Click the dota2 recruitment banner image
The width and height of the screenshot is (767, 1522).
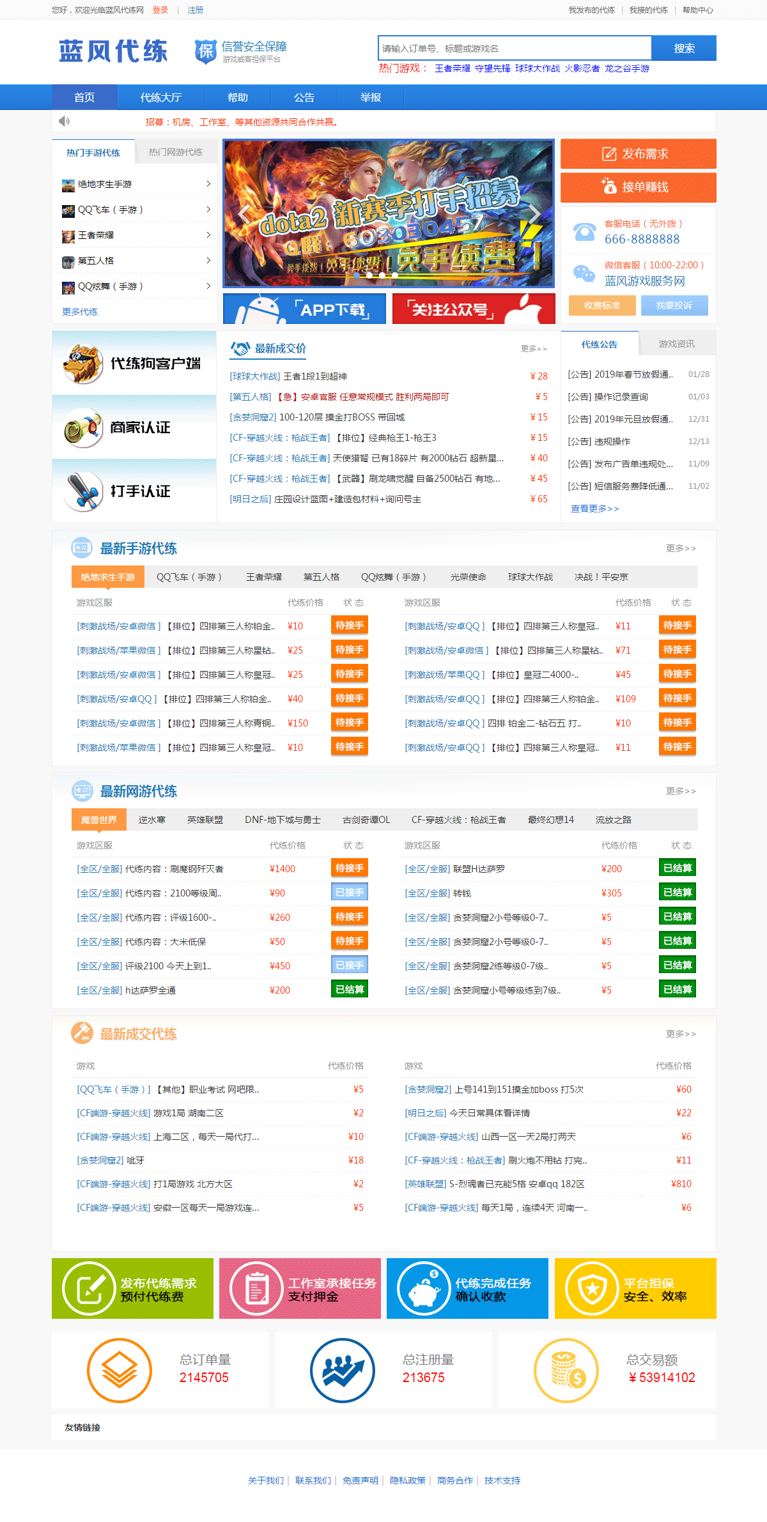point(389,213)
